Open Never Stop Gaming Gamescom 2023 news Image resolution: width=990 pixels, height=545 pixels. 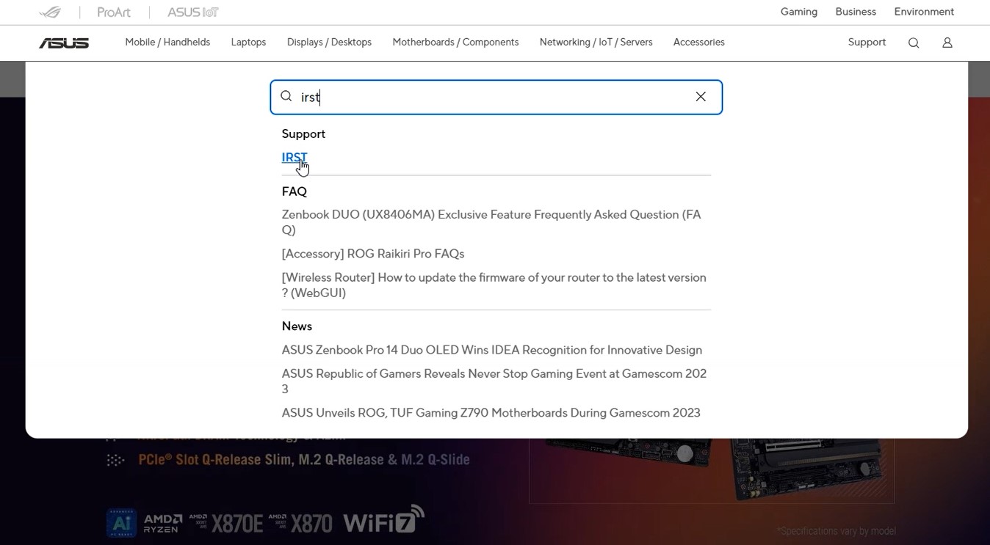(494, 381)
